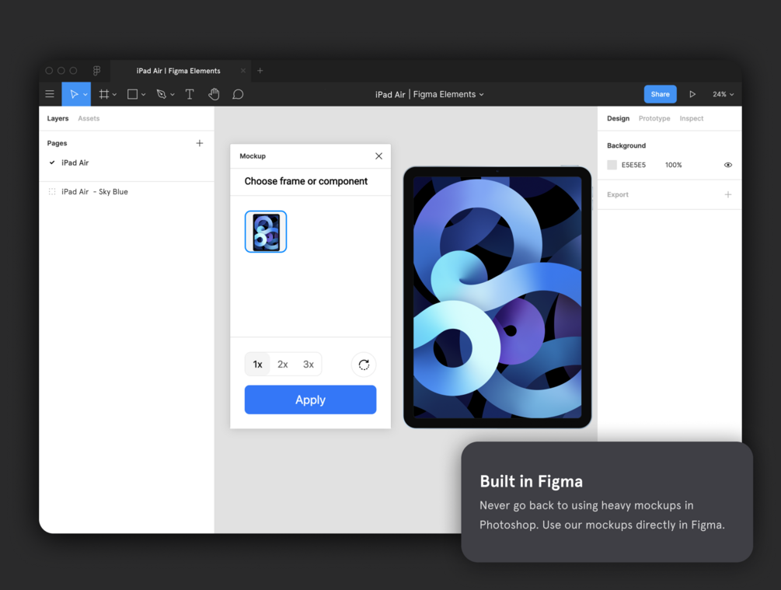781x590 pixels.
Task: Choose 2x export scale
Action: [x=282, y=365]
